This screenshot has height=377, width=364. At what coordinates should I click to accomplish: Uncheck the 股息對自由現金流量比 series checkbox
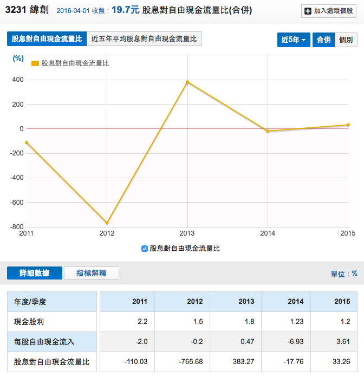click(145, 249)
